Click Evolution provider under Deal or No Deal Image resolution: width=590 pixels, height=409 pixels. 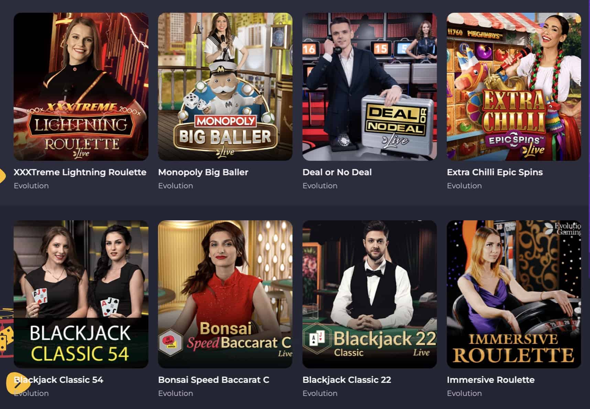coord(320,186)
